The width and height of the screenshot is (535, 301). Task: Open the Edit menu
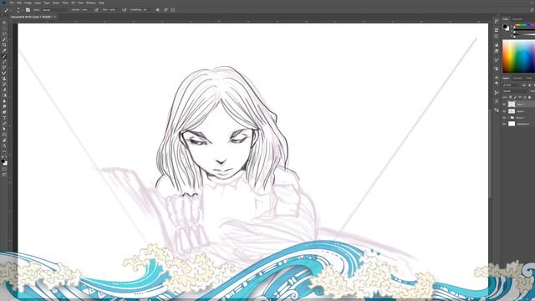(19, 3)
